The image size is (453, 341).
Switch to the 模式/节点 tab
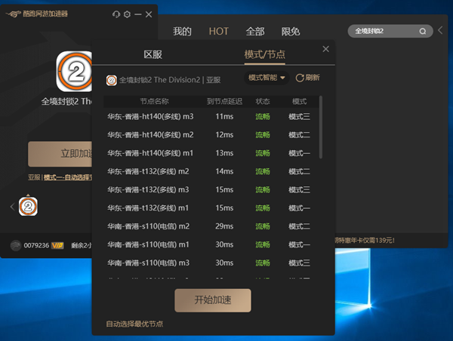click(x=265, y=54)
